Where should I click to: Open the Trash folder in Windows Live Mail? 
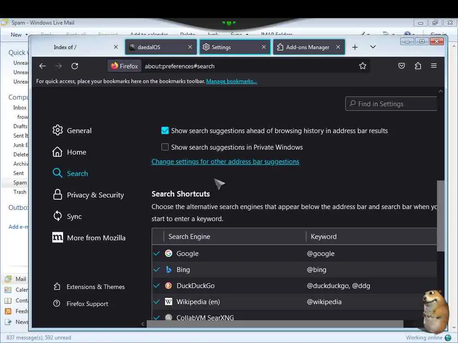point(20,192)
